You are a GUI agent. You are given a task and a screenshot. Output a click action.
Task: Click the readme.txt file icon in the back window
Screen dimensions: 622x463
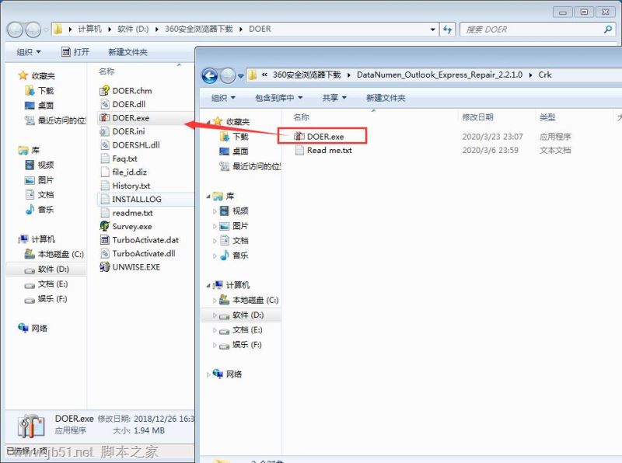pos(105,213)
